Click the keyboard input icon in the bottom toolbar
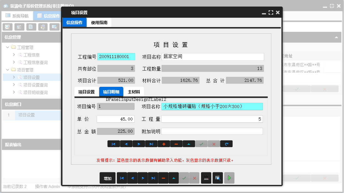Screen dimensions: 344x193 pos(206,178)
